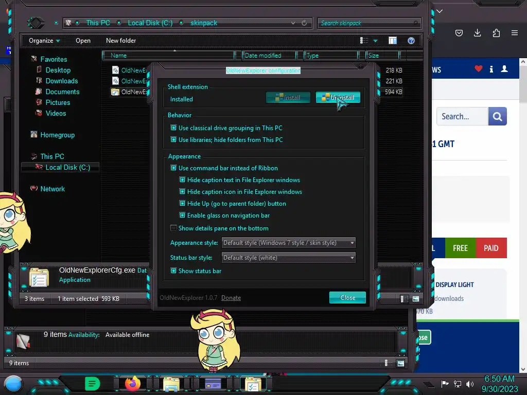Screen dimensions: 527x395
Task: Click the website search magnifier button
Action: (x=498, y=117)
